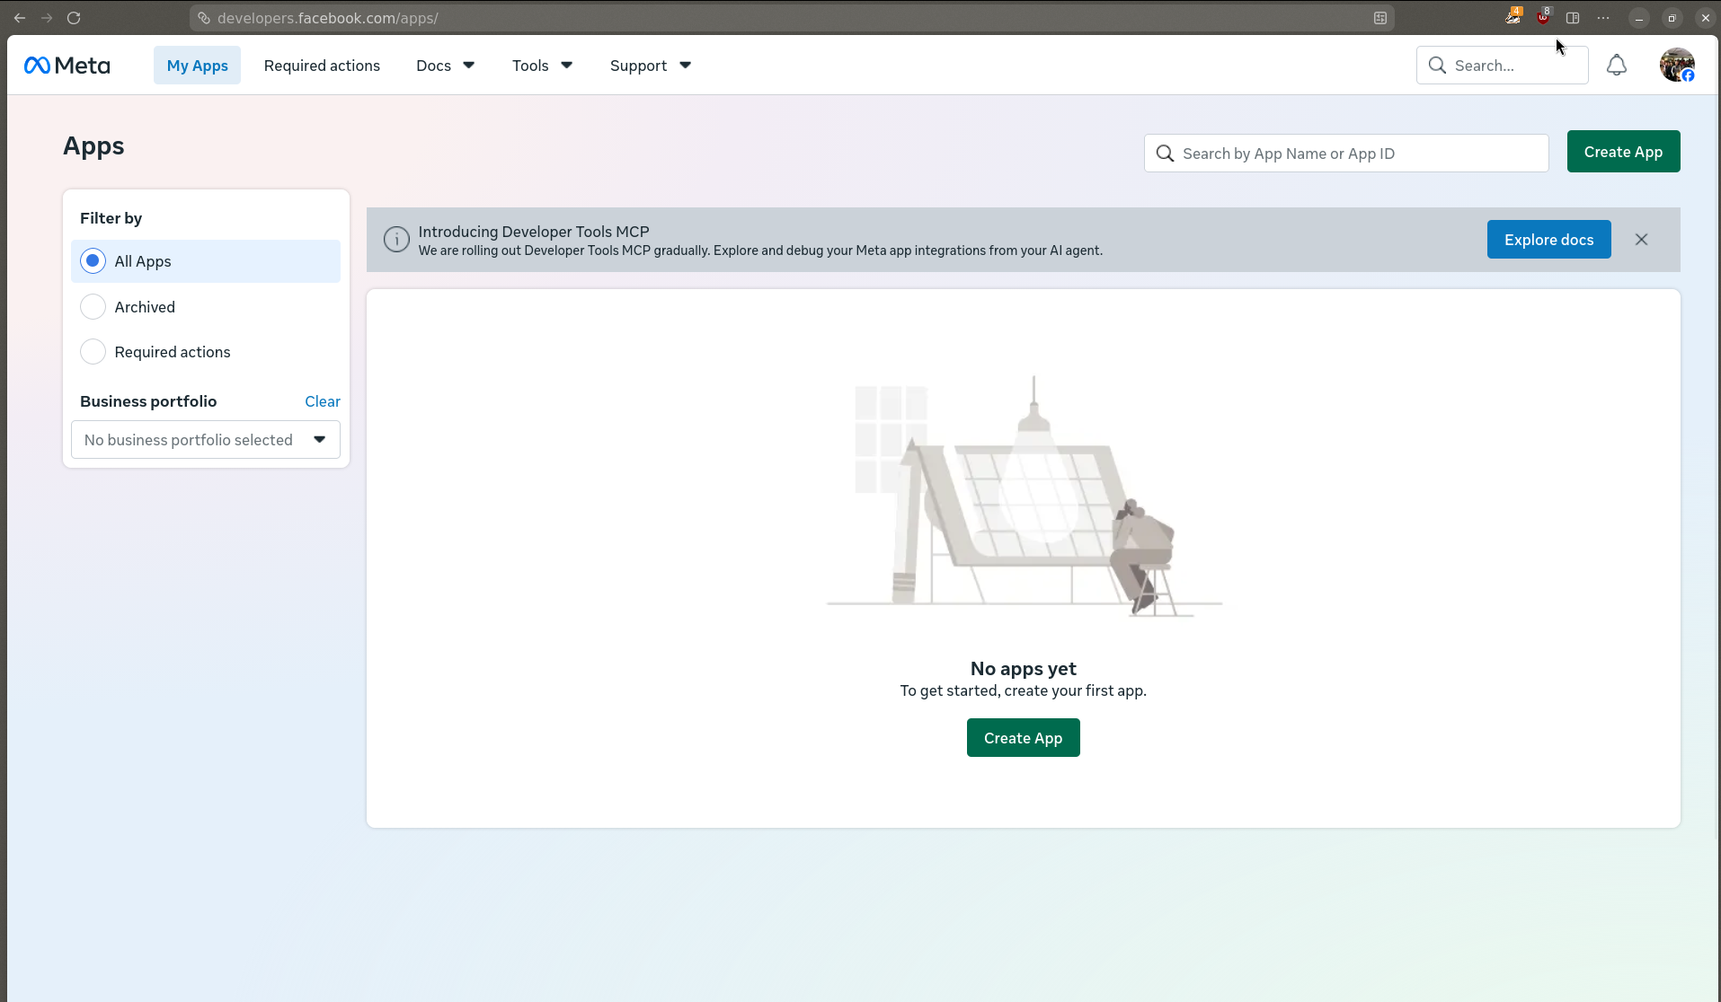
Task: Open the browser three-dots menu
Action: pyautogui.click(x=1603, y=18)
